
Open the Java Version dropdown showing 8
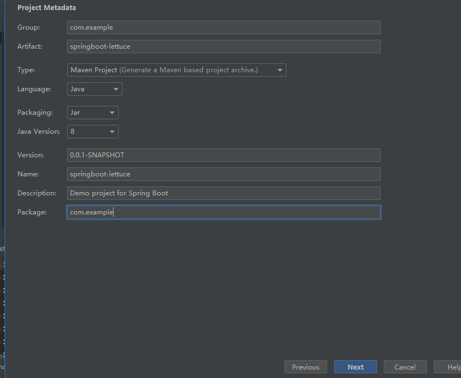coord(93,132)
